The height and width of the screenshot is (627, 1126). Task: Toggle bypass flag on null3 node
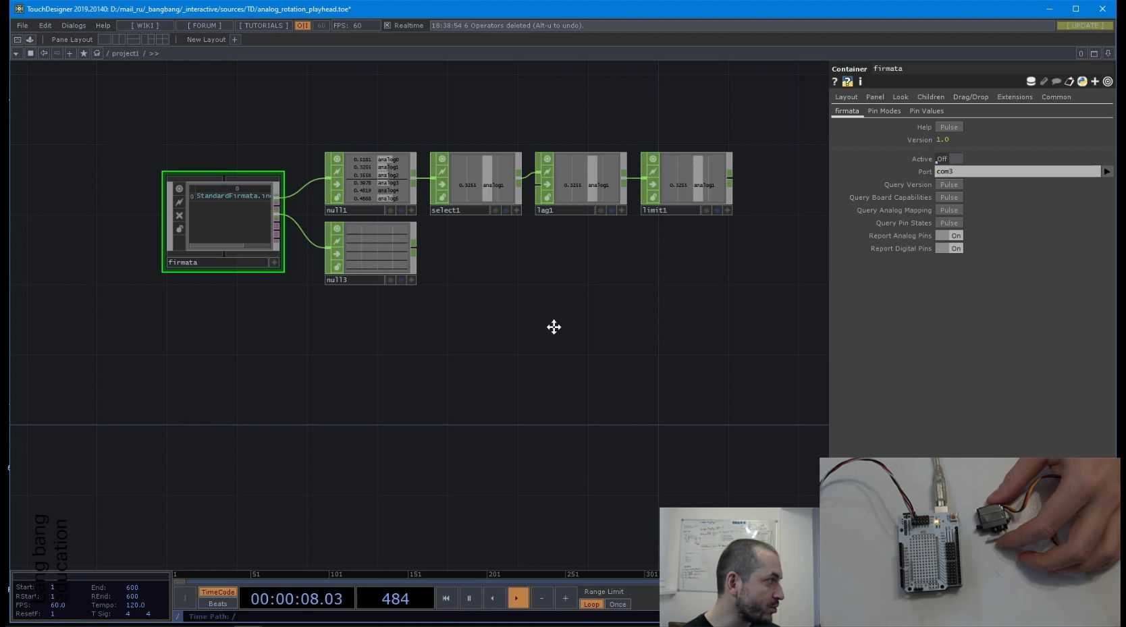coord(337,242)
